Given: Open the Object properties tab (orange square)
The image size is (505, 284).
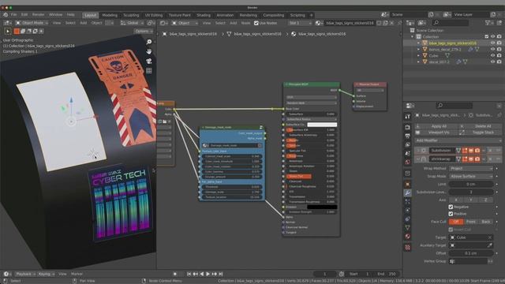Looking at the screenshot, I should [x=407, y=184].
